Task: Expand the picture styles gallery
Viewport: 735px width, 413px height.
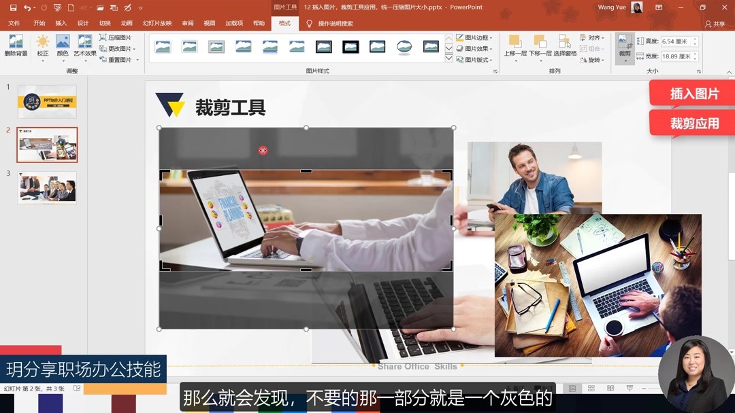Action: tap(449, 59)
